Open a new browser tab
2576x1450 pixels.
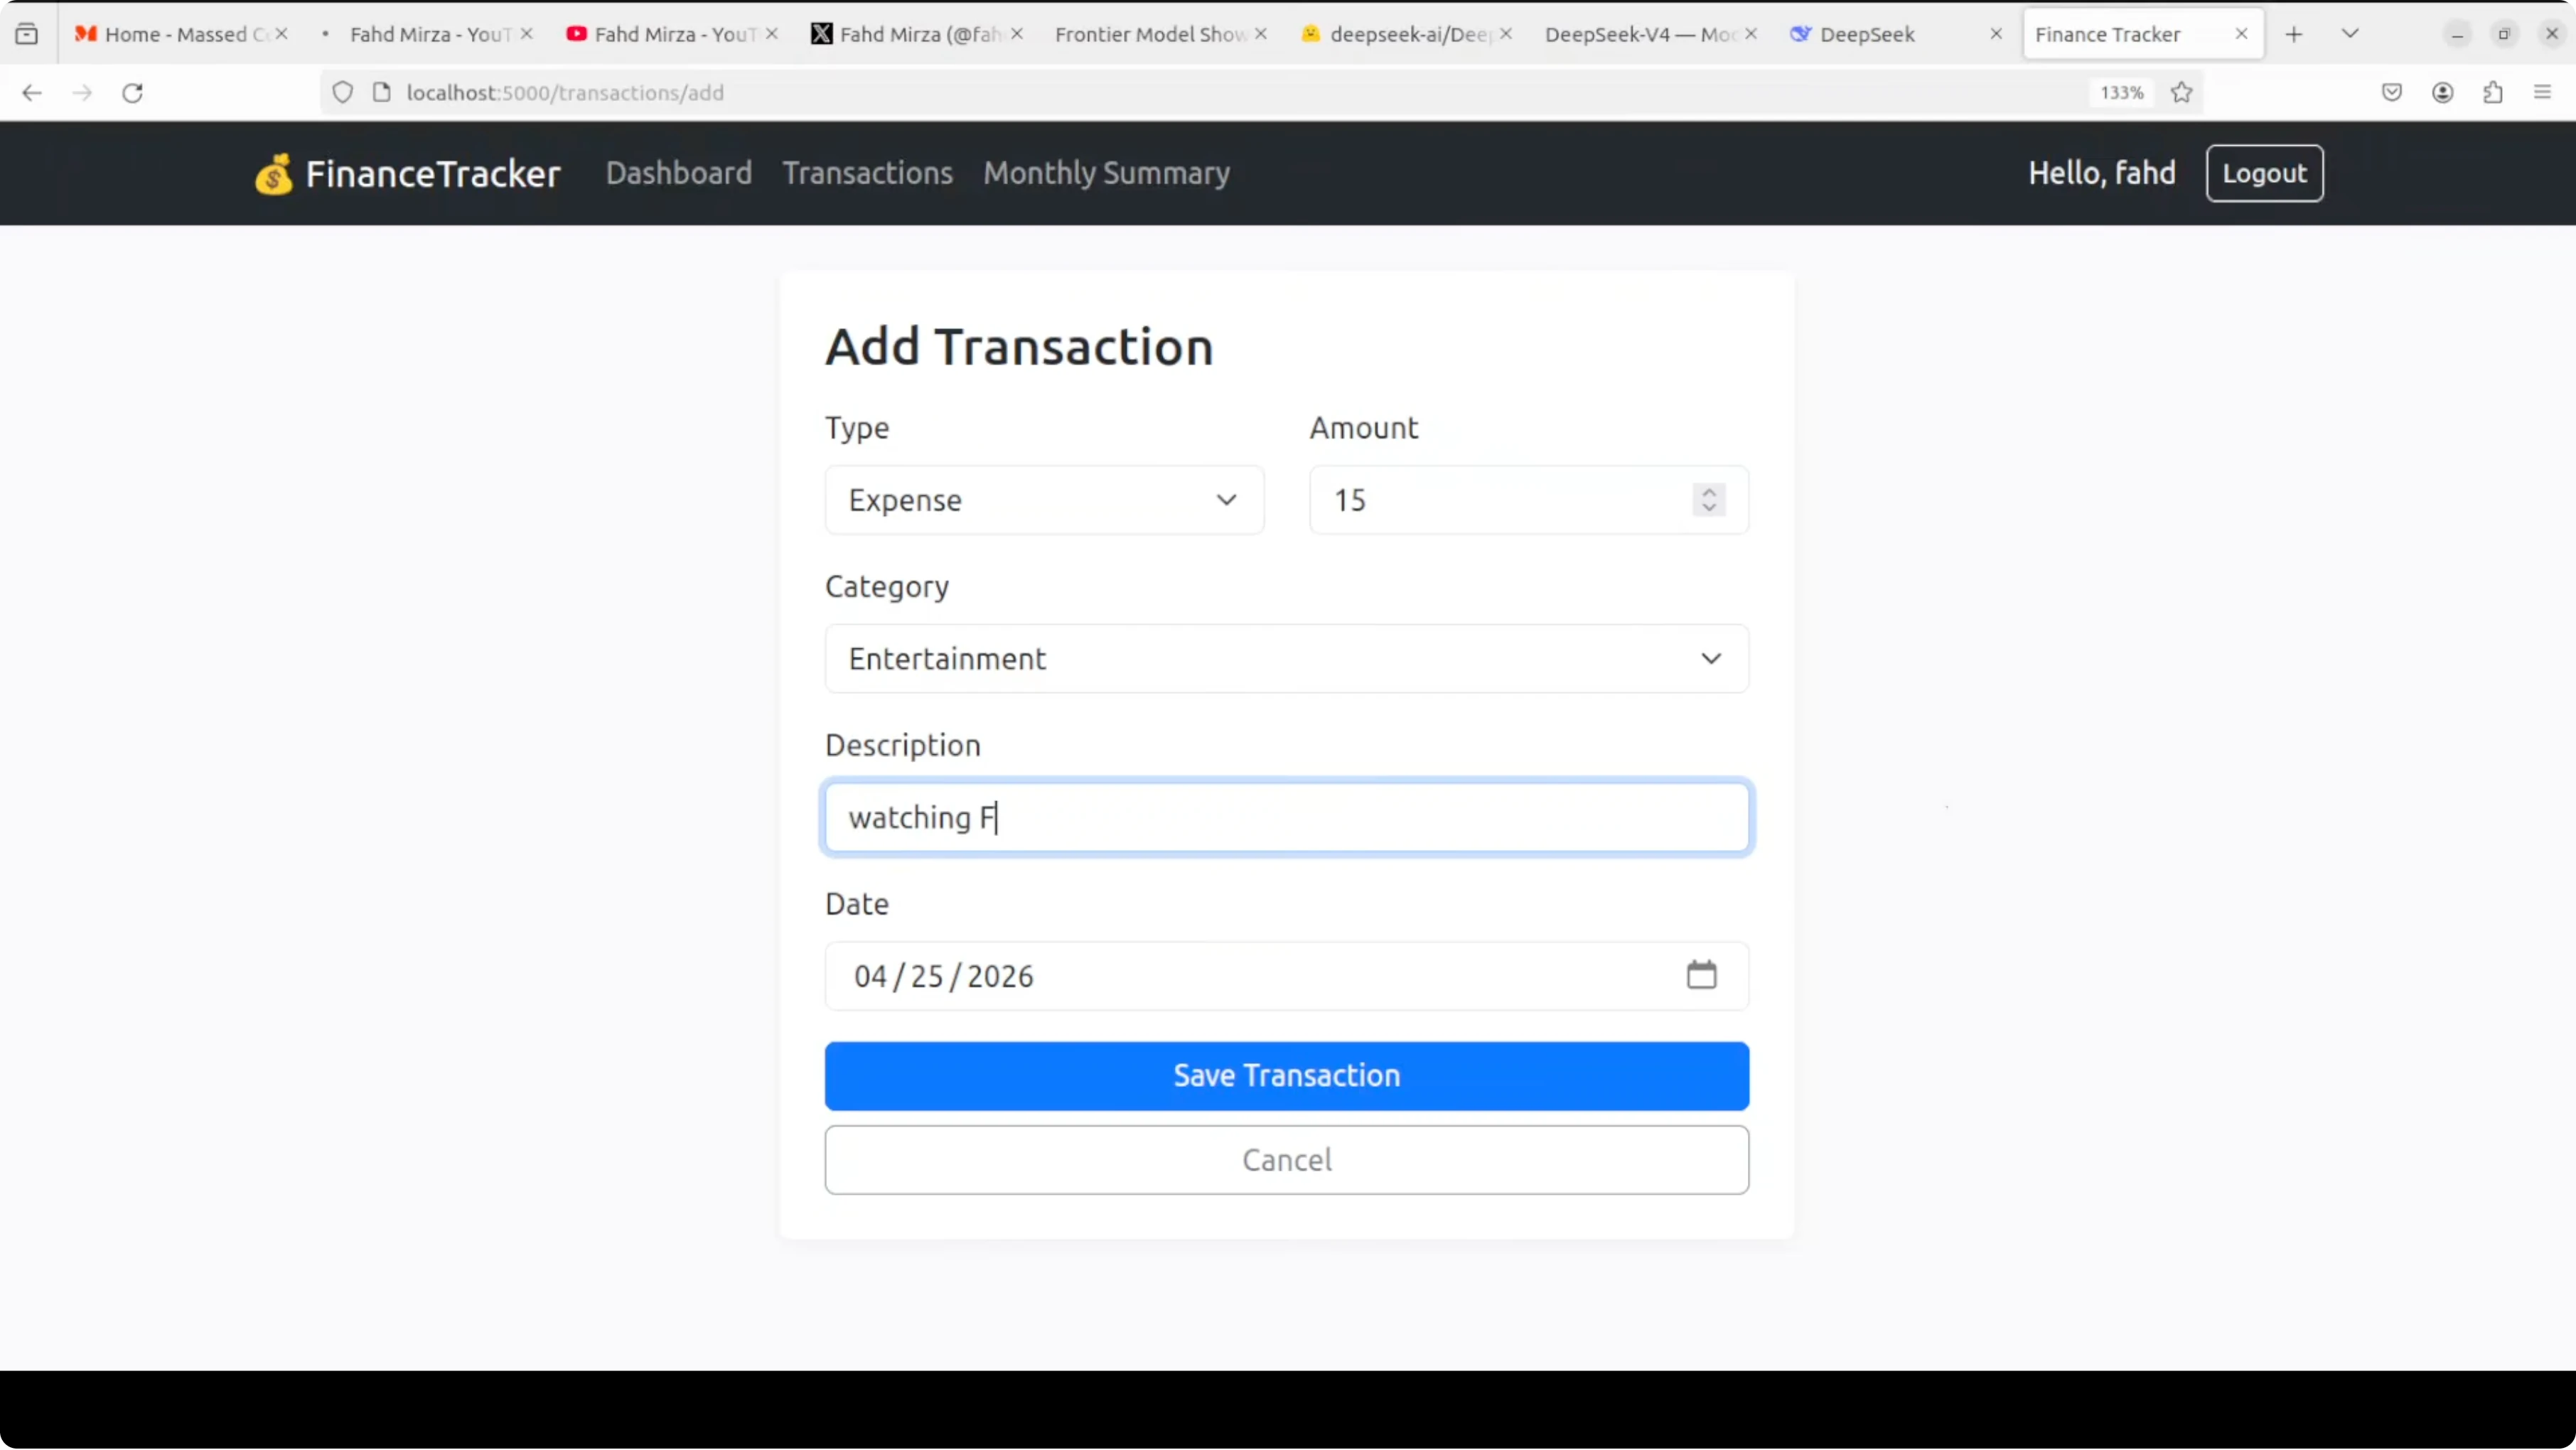click(2294, 34)
